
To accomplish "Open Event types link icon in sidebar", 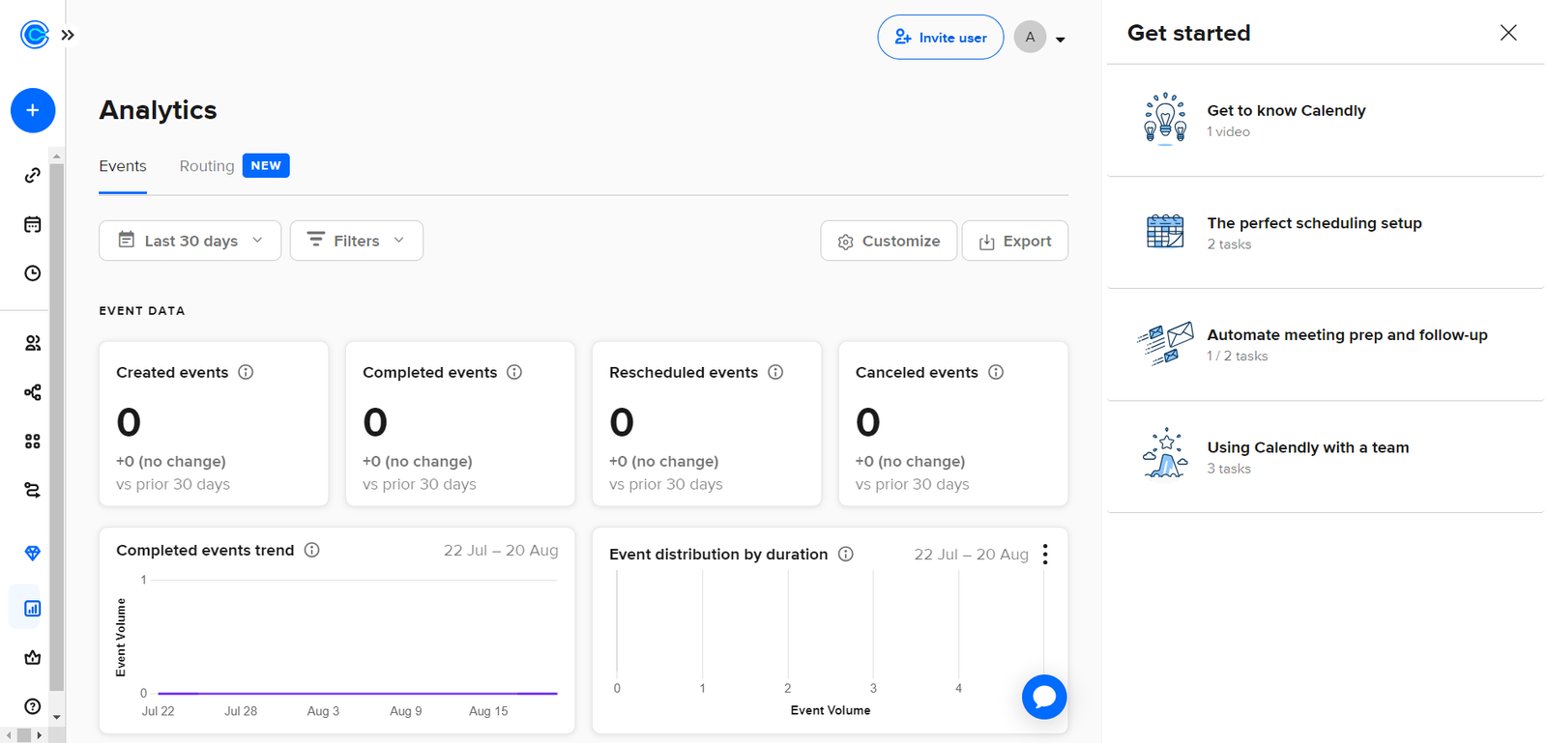I will click(33, 176).
